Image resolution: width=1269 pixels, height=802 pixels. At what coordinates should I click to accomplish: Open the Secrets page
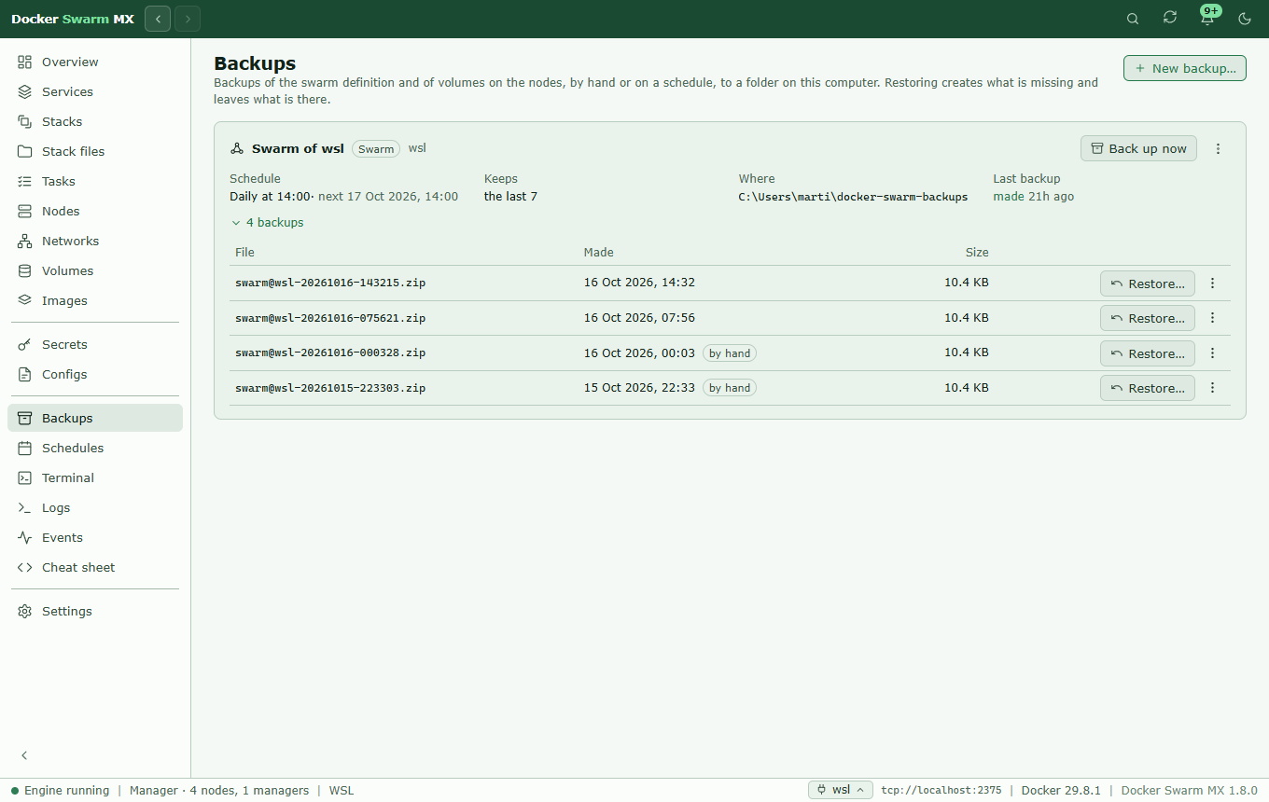pos(95,344)
